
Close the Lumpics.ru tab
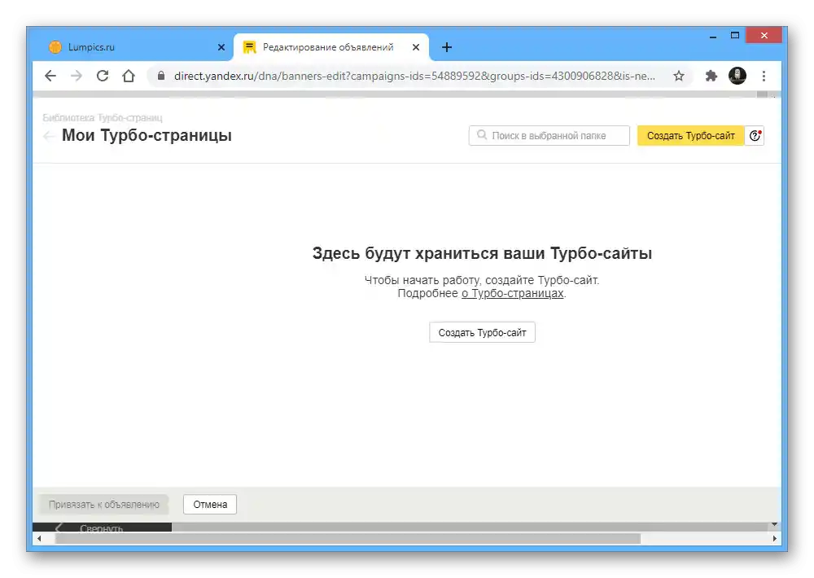(x=221, y=47)
